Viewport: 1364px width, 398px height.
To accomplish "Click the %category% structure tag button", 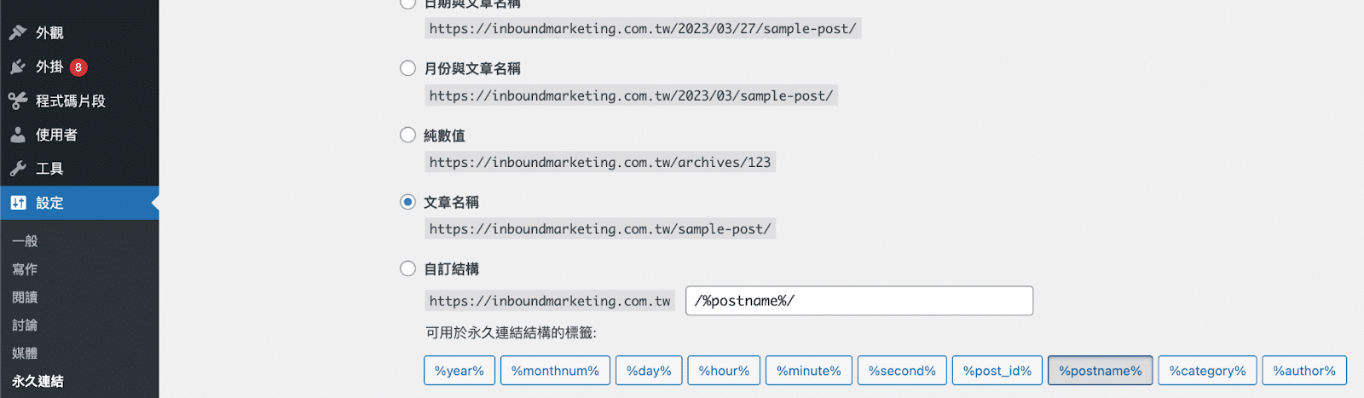I will 1207,371.
